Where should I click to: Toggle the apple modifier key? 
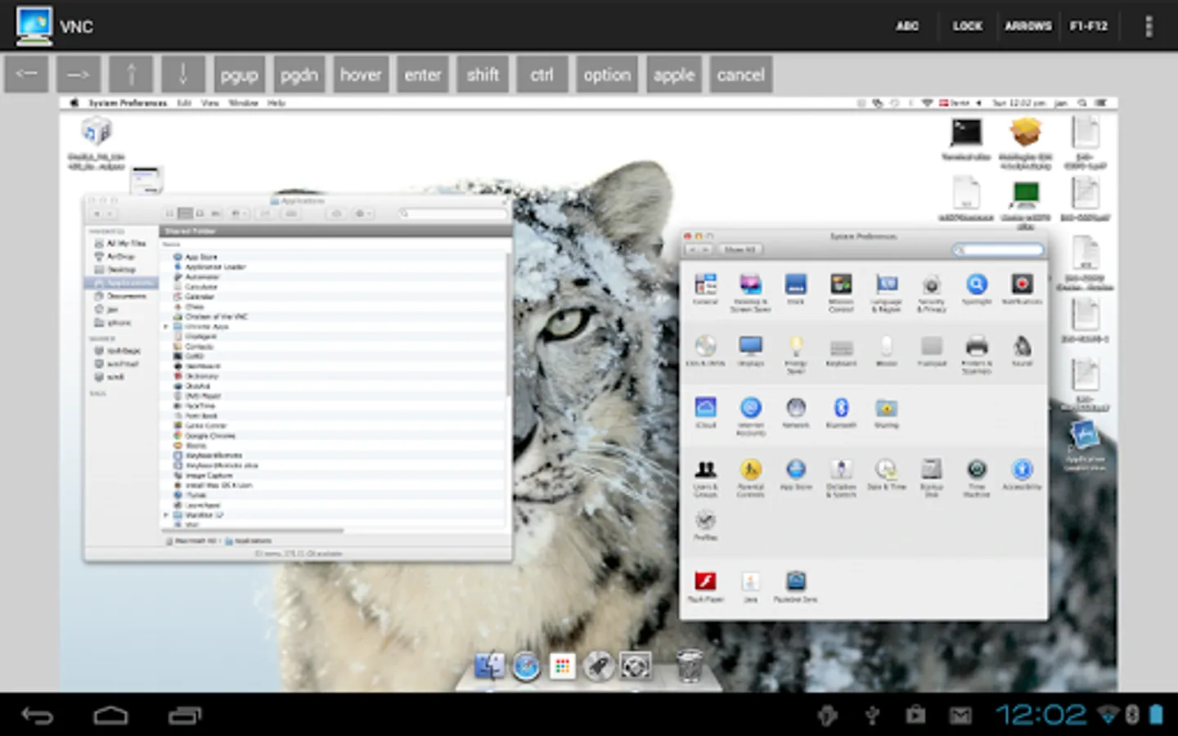pyautogui.click(x=674, y=75)
